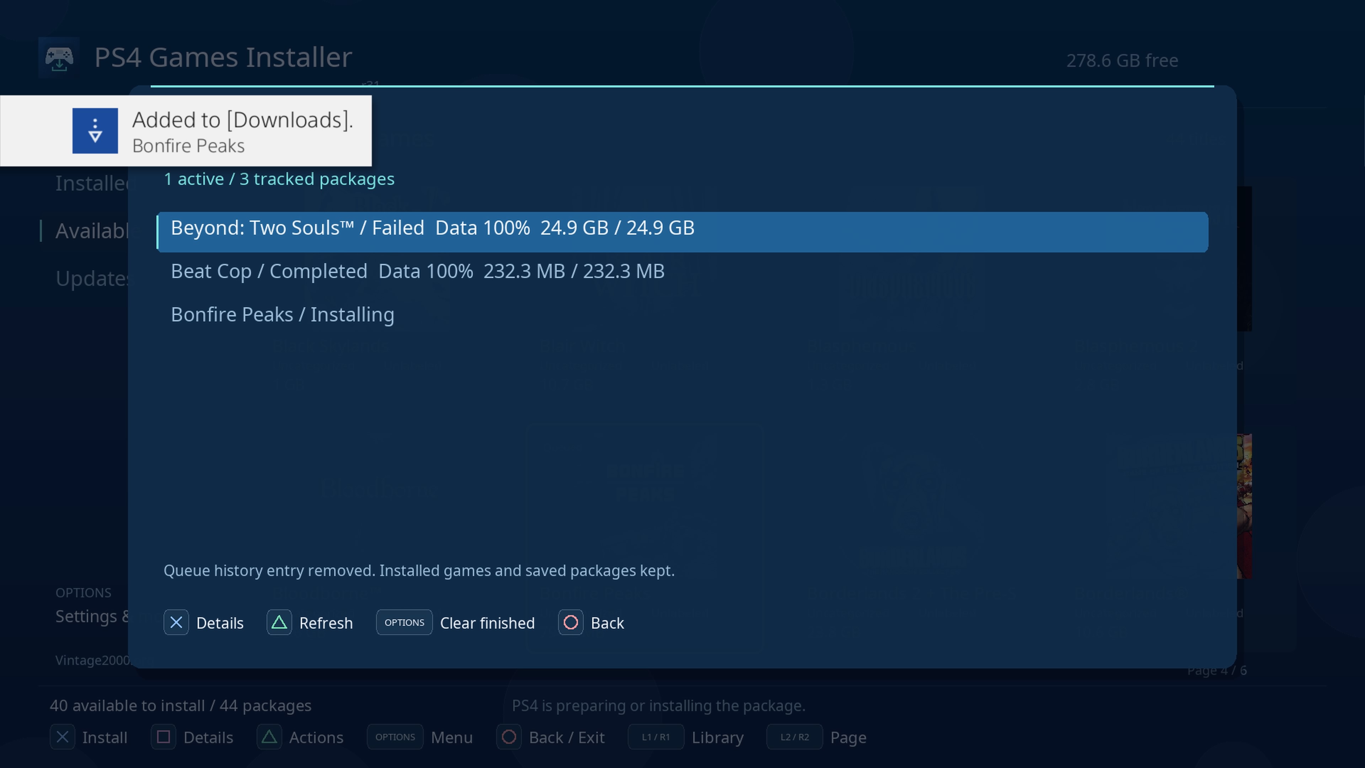Select the Beyond: Two Souls failed entry
The height and width of the screenshot is (768, 1365).
[682, 232]
